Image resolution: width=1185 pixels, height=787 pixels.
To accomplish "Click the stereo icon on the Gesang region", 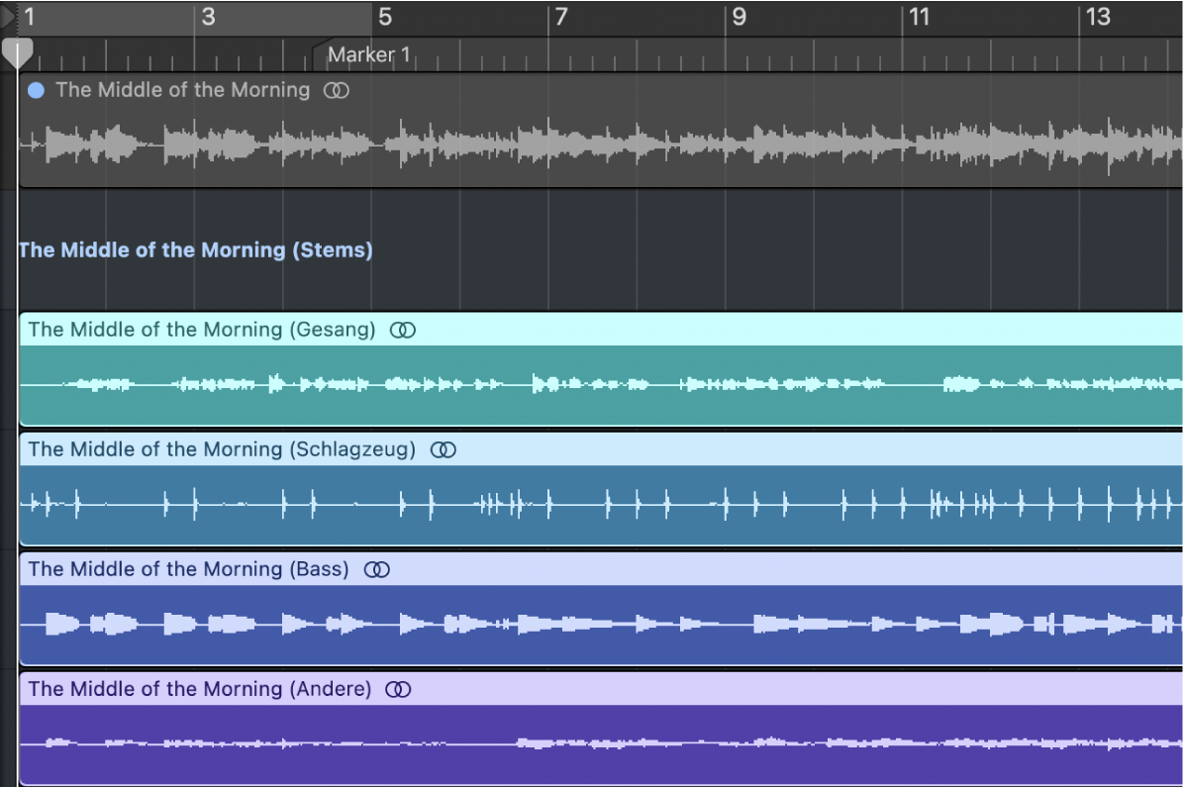I will tap(403, 331).
